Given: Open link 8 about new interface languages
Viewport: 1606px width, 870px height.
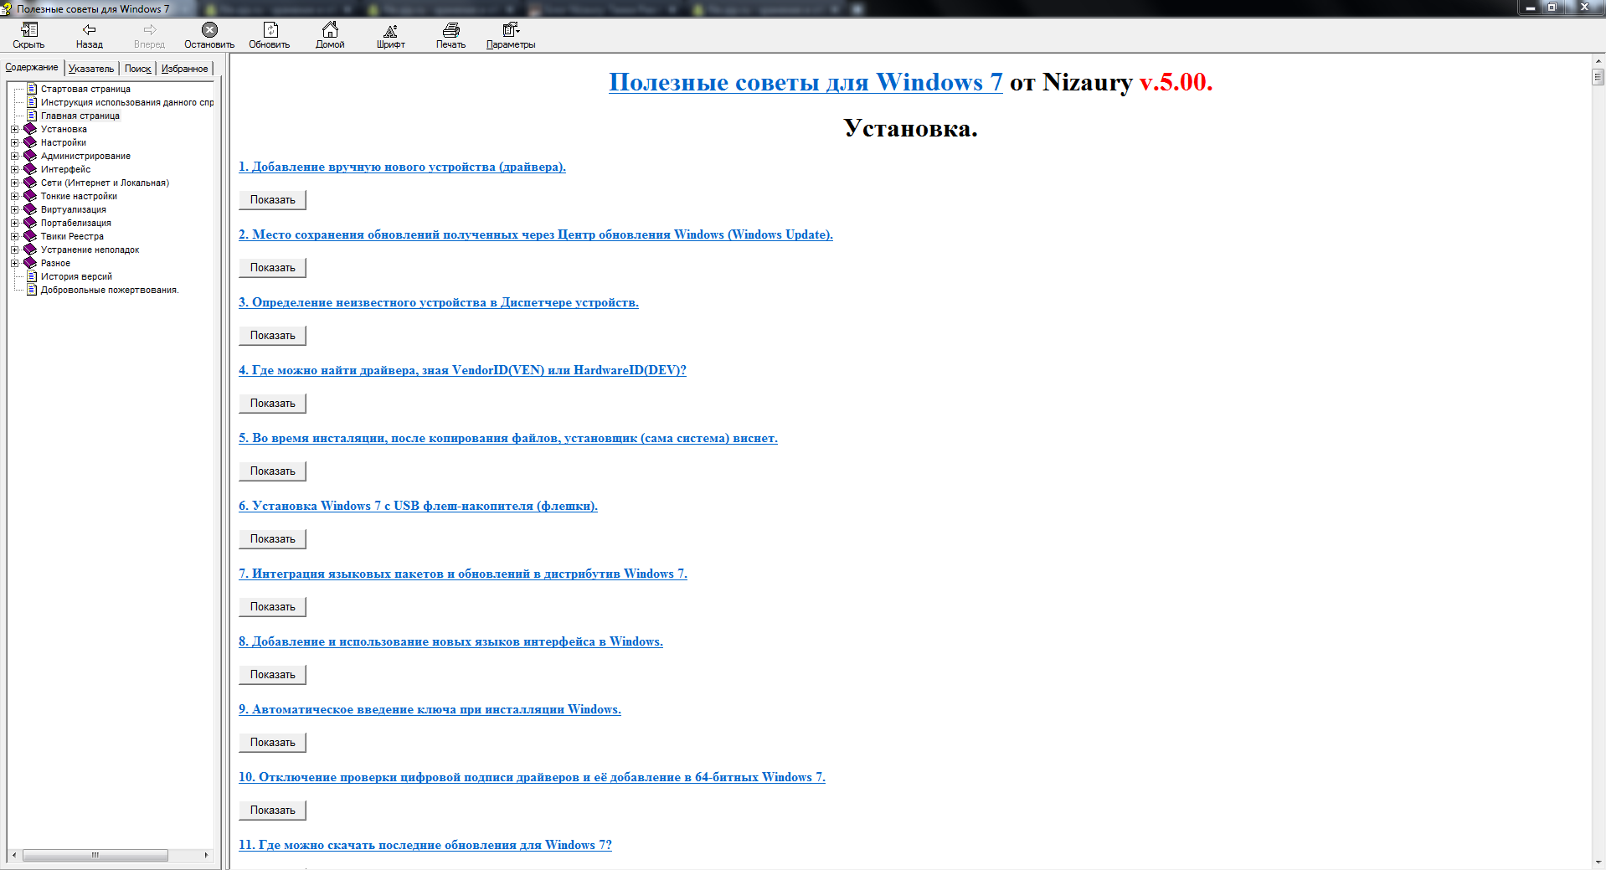Looking at the screenshot, I should (450, 641).
